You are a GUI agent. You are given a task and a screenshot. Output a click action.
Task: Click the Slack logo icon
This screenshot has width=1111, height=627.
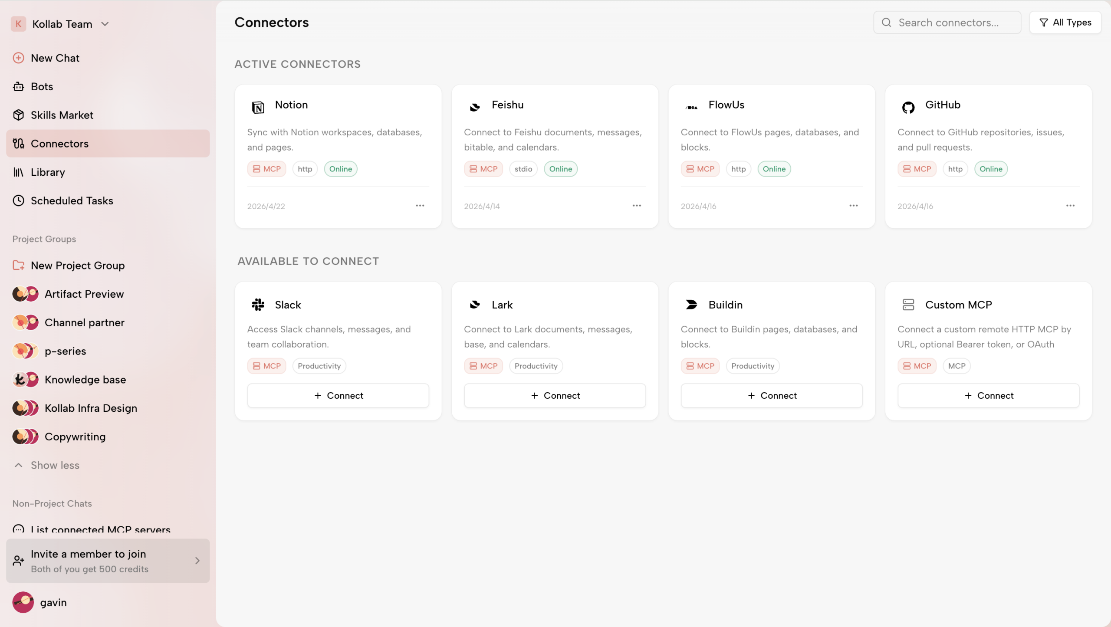[x=258, y=305]
